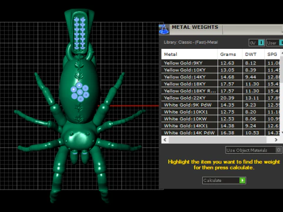
Task: Click grams value 12.63
Action: (227, 63)
